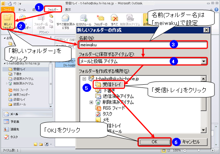Click the OK button in the dialog

[155, 142]
